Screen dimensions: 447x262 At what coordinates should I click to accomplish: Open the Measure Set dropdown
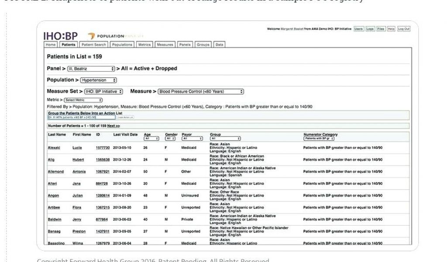click(x=103, y=92)
